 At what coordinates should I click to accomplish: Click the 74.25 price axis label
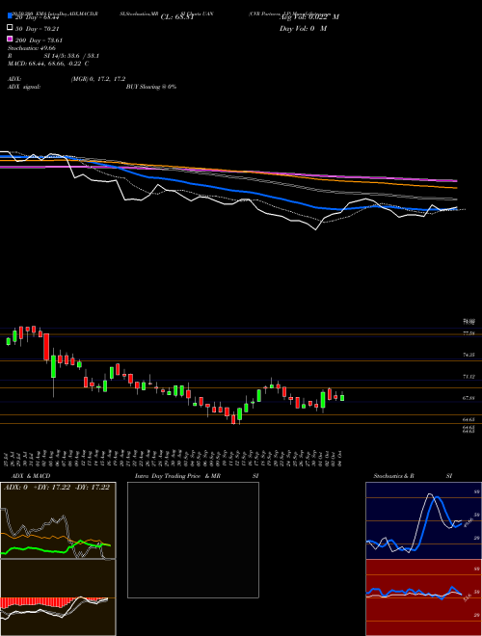tap(469, 355)
